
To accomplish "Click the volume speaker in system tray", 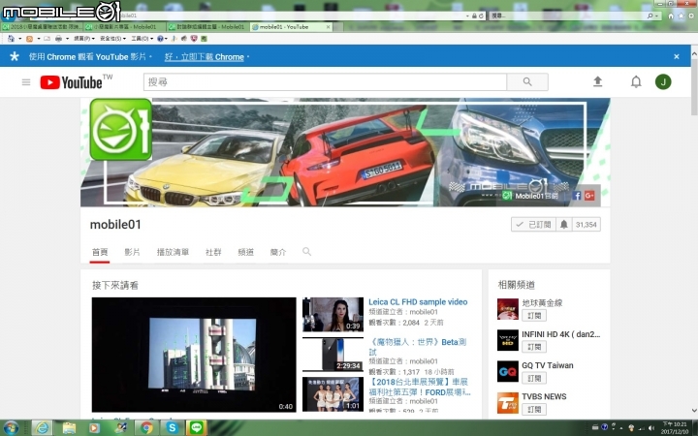I will (650, 428).
